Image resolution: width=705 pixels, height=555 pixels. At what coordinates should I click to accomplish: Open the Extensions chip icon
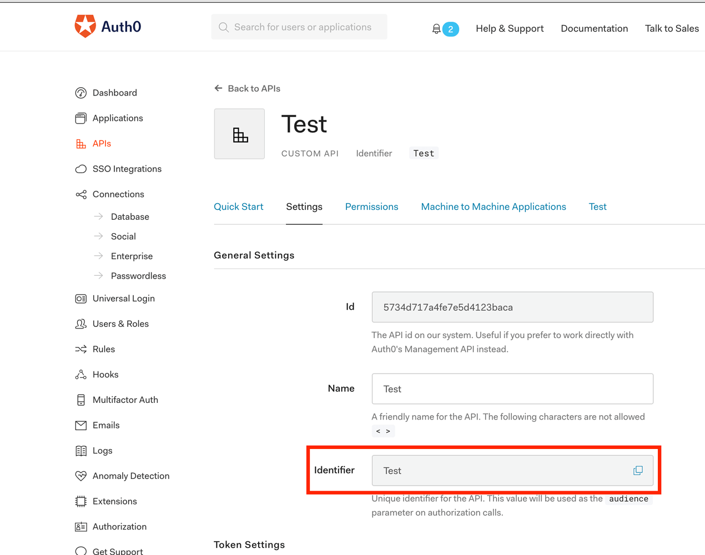82,501
